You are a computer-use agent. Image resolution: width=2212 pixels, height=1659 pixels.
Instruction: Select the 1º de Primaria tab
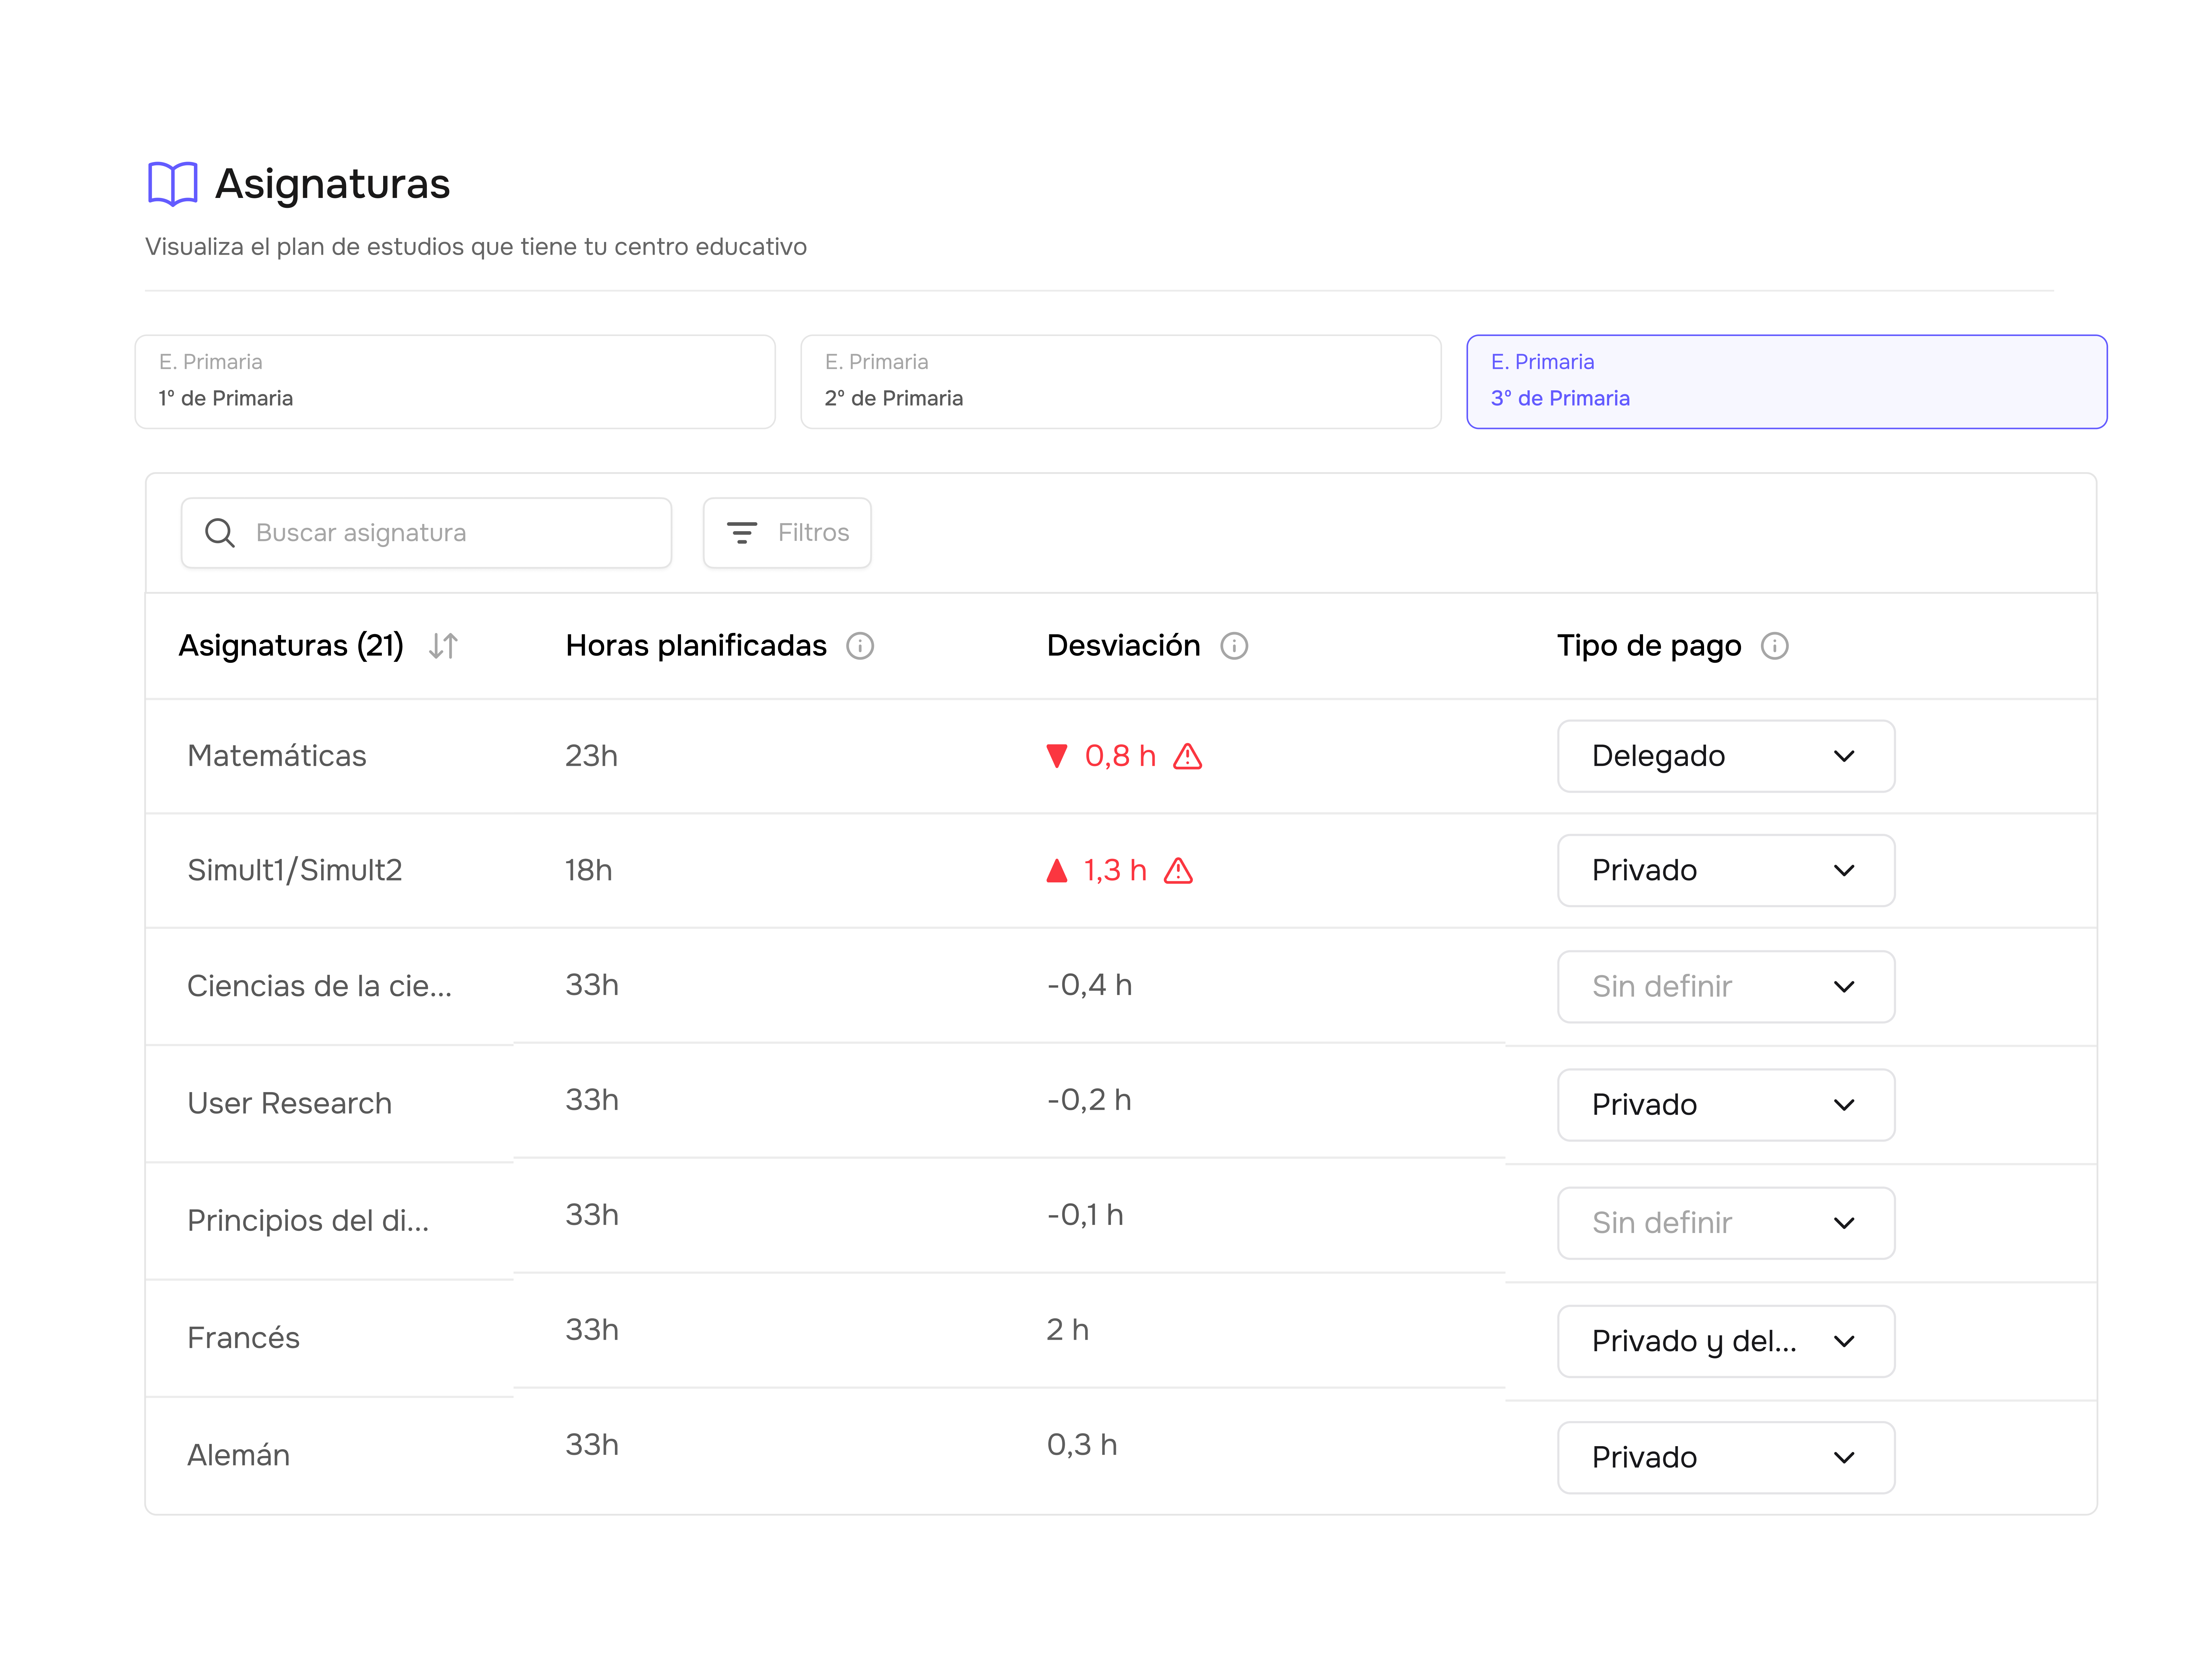click(x=455, y=382)
